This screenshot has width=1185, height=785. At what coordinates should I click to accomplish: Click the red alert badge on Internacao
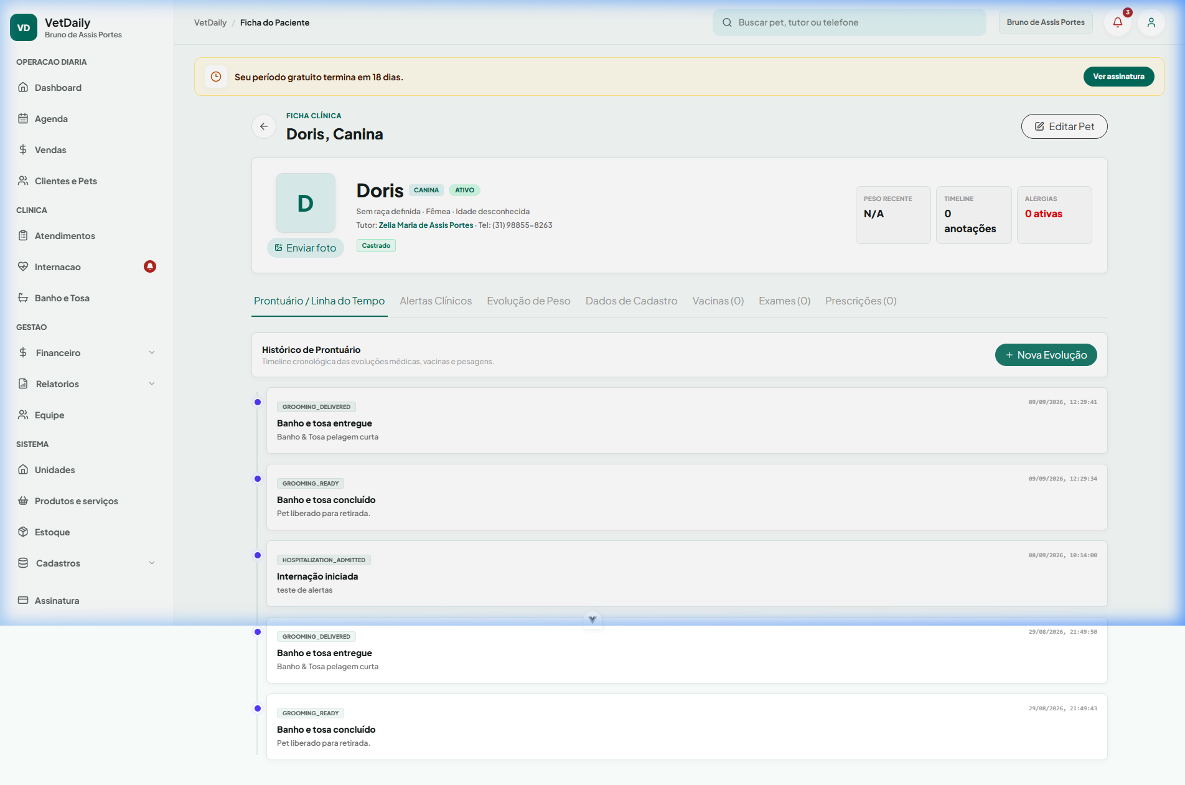150,266
